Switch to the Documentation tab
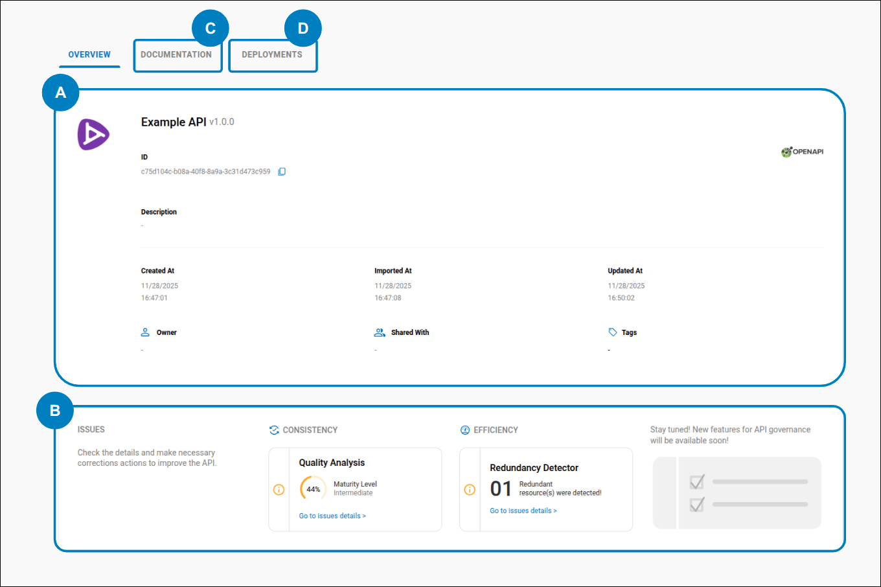This screenshot has width=881, height=587. click(177, 55)
